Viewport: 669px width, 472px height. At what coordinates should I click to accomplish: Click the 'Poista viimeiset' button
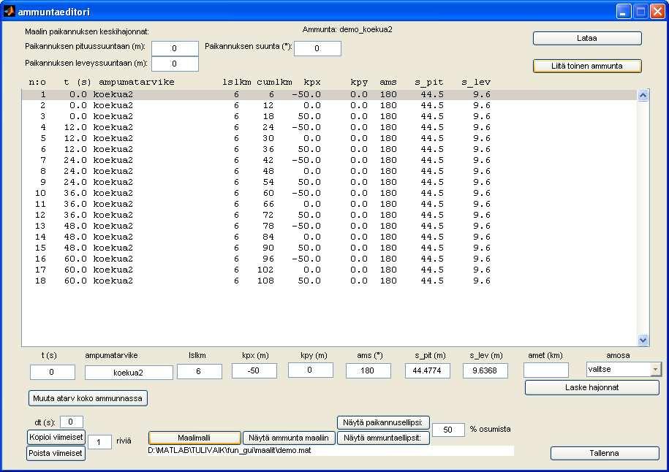56,453
